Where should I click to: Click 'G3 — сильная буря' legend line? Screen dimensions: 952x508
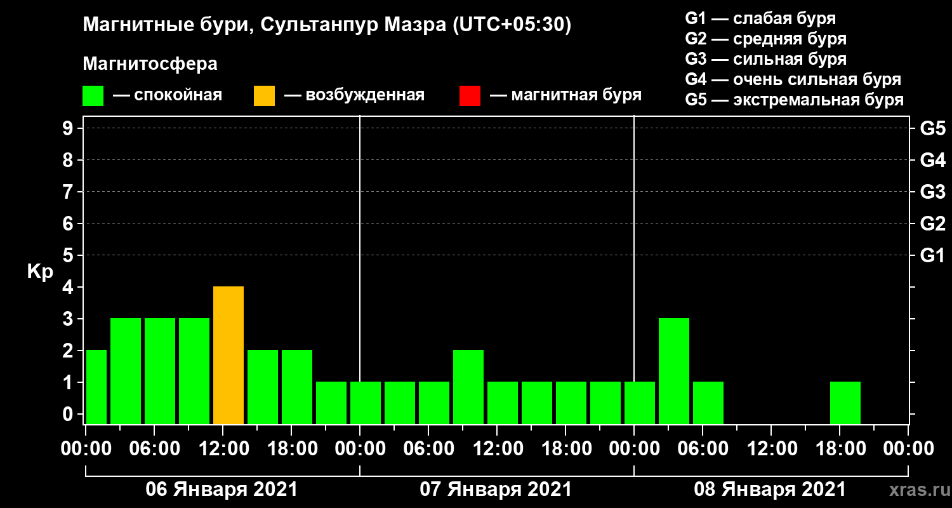[x=765, y=59]
